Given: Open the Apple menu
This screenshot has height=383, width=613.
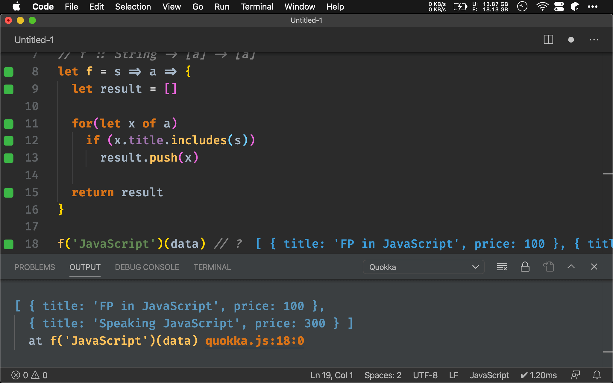Looking at the screenshot, I should click(17, 7).
